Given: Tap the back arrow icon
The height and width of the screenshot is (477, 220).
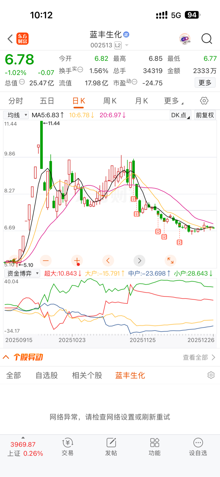Looking at the screenshot, I should (10, 39).
